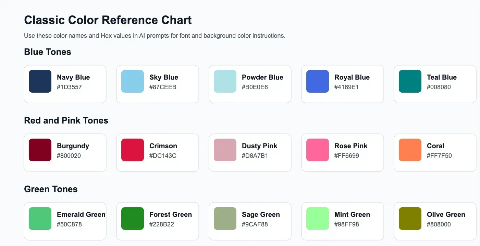Click the hex value #98FF98
The height and width of the screenshot is (246, 480).
coord(347,224)
